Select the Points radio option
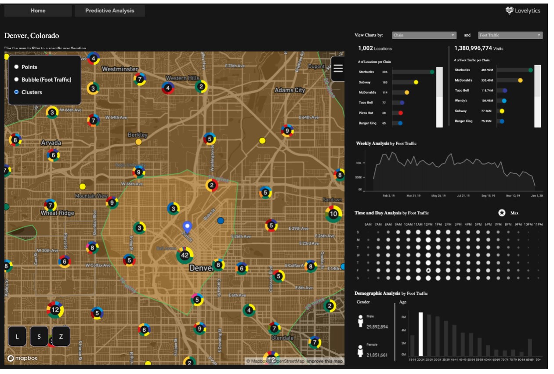The height and width of the screenshot is (374, 554). point(17,67)
